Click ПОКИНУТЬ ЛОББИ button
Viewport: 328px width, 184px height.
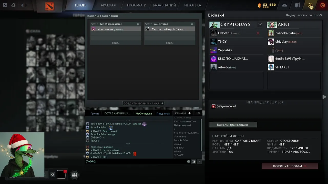(x=290, y=166)
